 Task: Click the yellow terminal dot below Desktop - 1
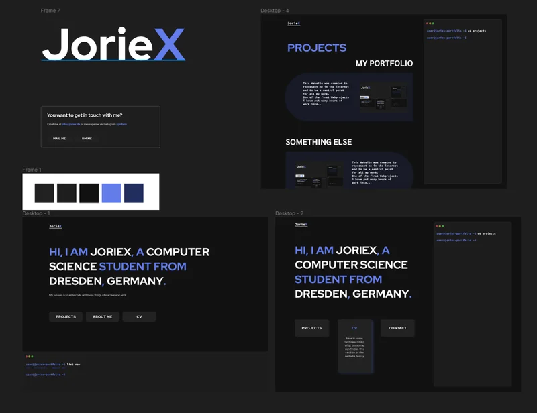pos(30,357)
